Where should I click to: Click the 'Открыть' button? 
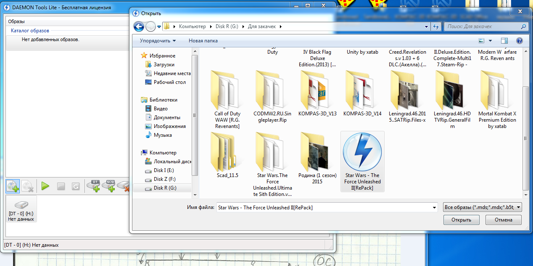(x=461, y=220)
